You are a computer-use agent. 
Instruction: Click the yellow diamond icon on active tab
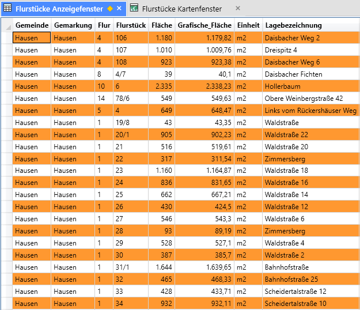click(110, 9)
